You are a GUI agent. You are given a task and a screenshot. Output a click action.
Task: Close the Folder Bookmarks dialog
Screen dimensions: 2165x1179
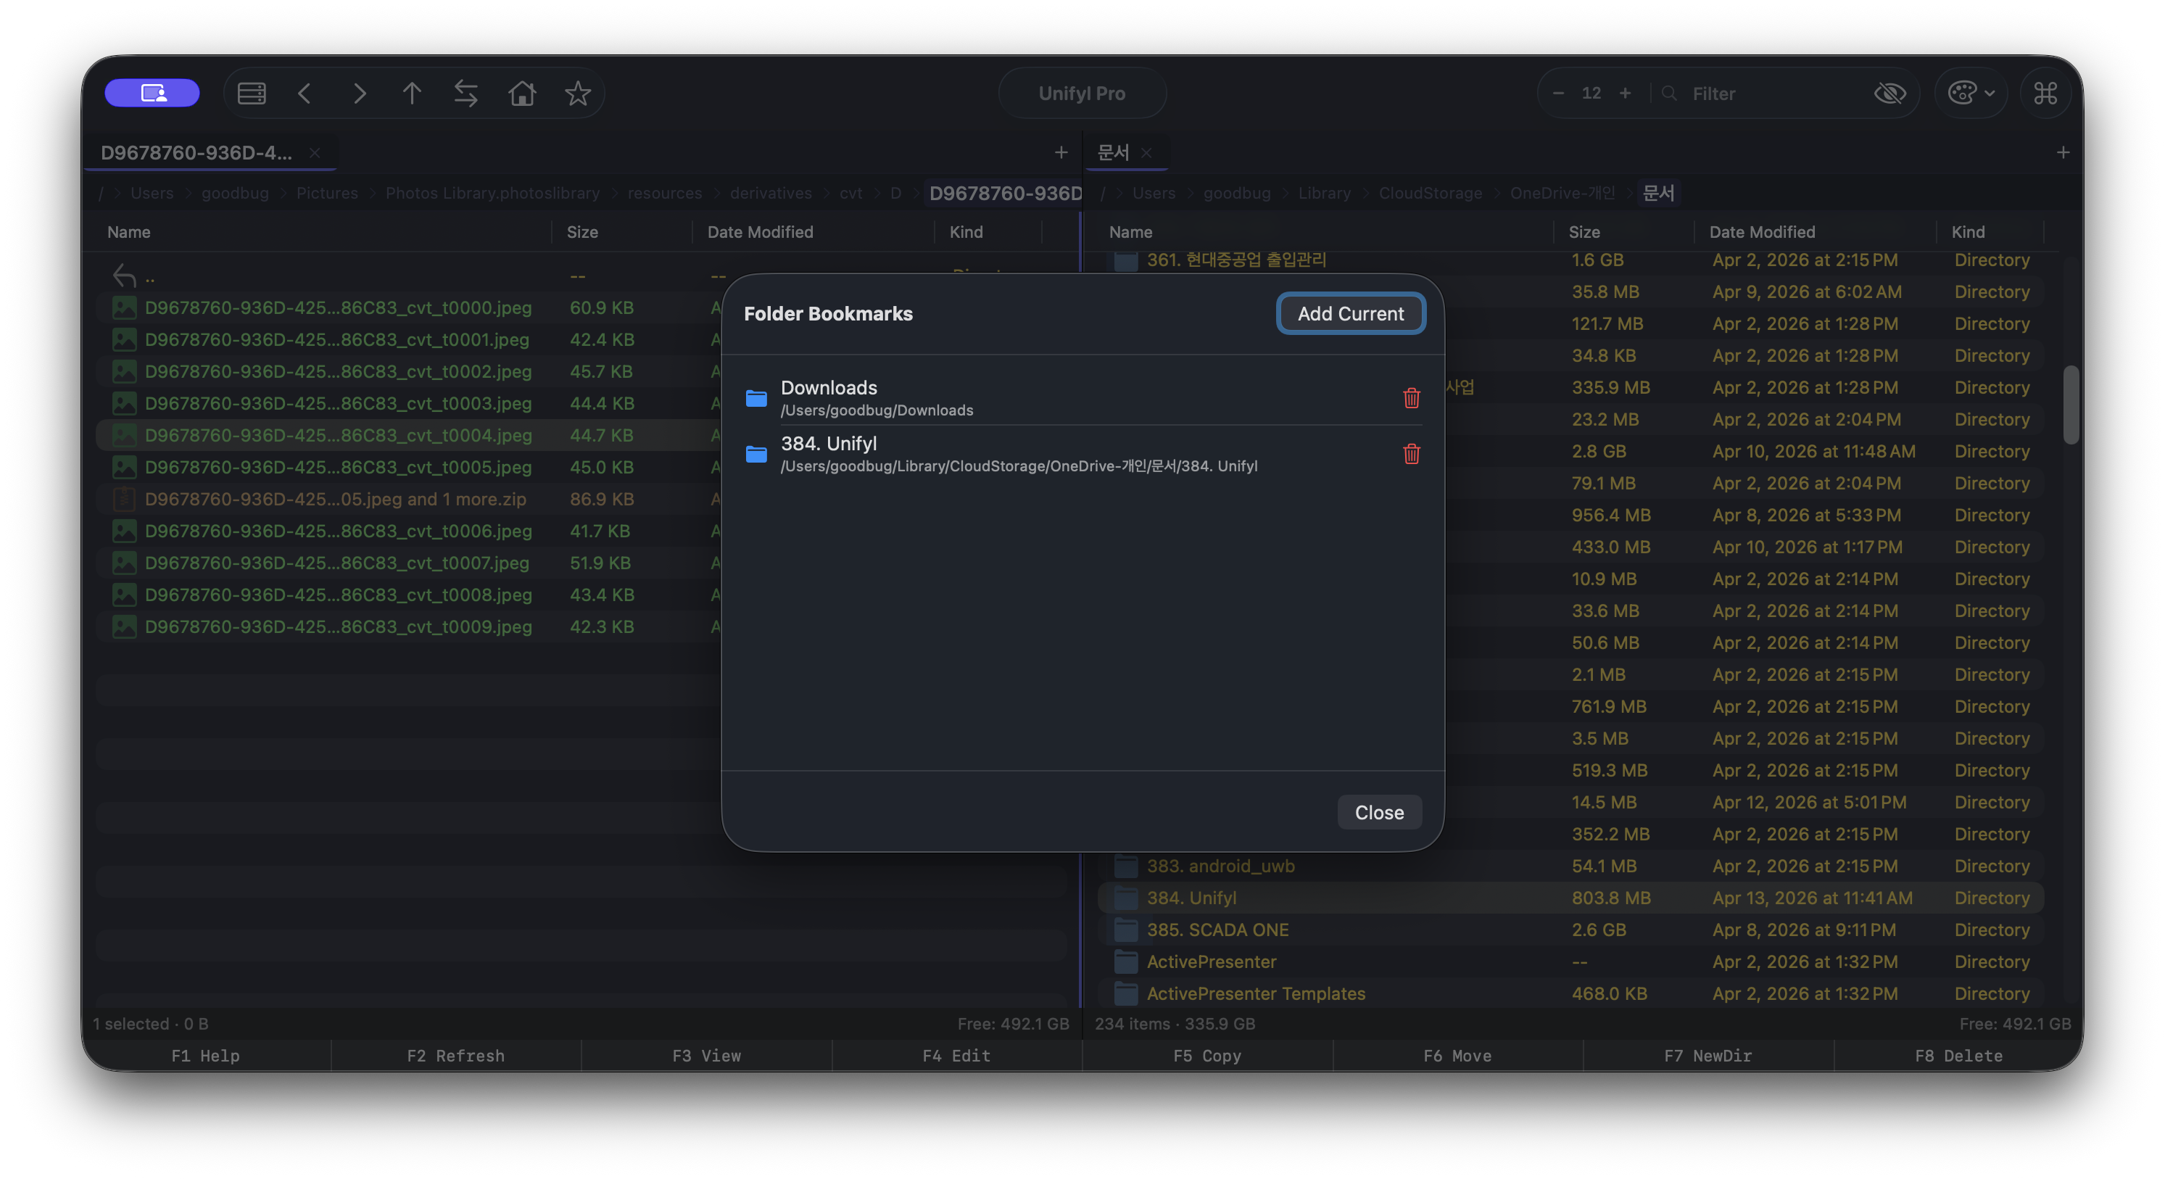point(1378,813)
